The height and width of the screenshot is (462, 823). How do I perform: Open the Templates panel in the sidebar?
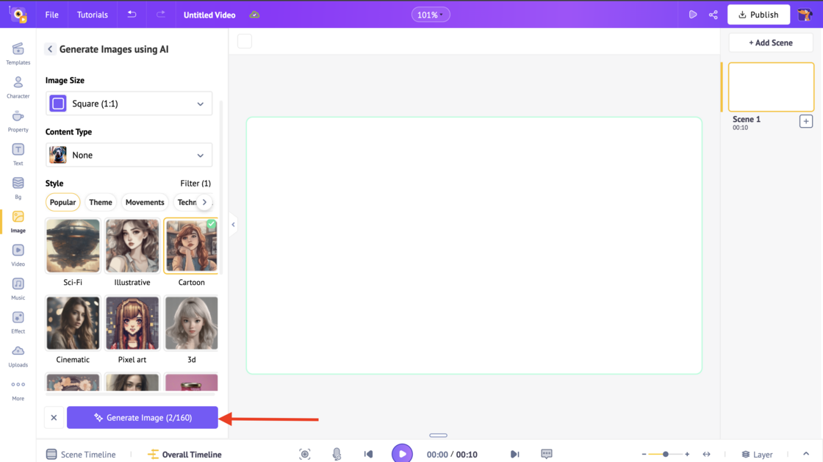pos(18,52)
